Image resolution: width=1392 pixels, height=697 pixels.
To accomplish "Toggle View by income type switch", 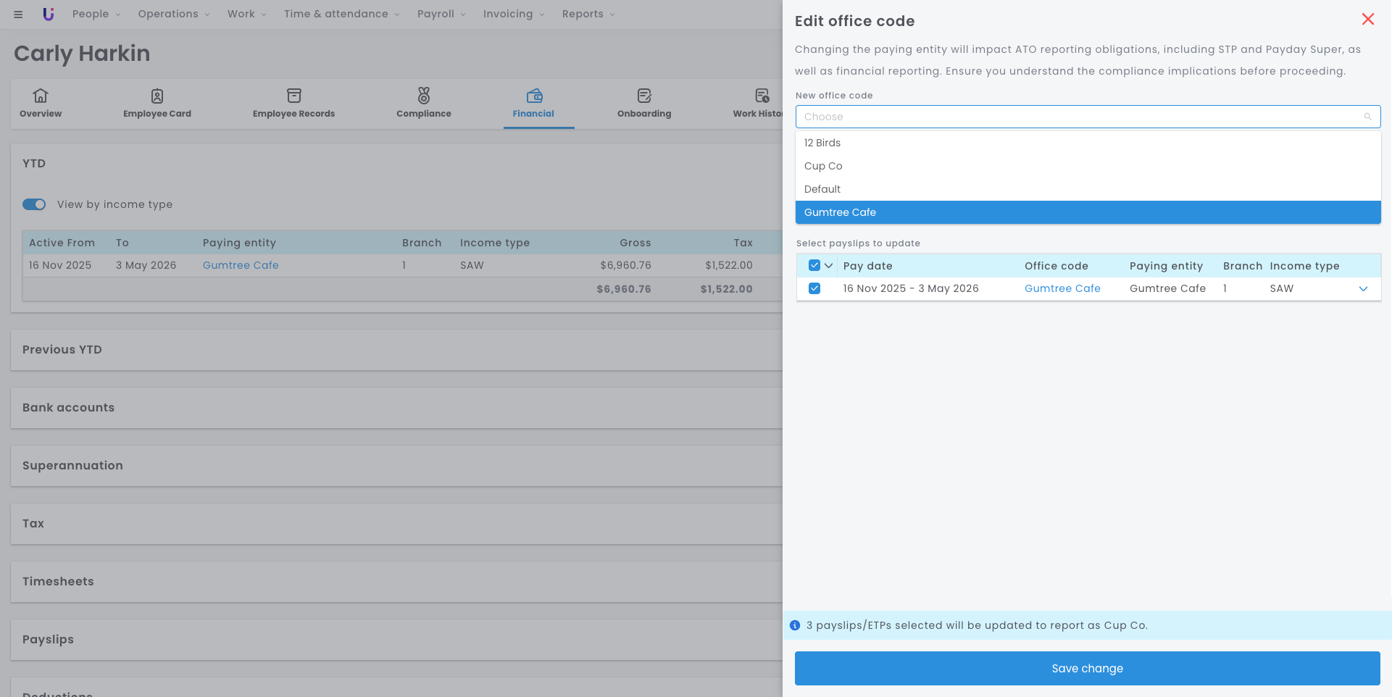I will (x=34, y=204).
